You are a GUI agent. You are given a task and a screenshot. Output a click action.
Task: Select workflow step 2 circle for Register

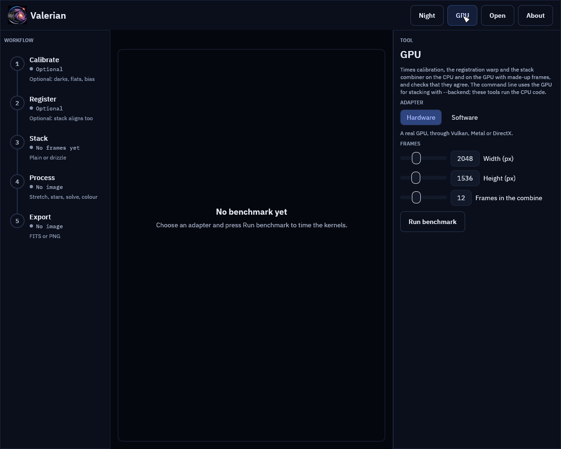tap(17, 103)
